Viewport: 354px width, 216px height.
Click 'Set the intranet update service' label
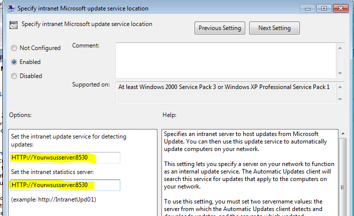69,140
